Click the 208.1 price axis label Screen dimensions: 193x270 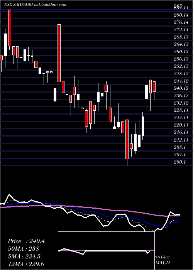click(x=180, y=147)
